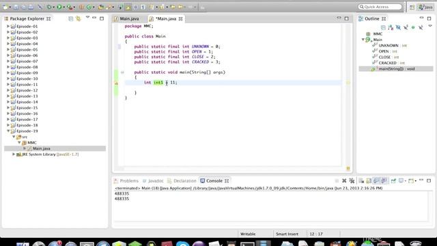Toggle show whitespace characters
This screenshot has height=246, width=437.
[x=143, y=7]
